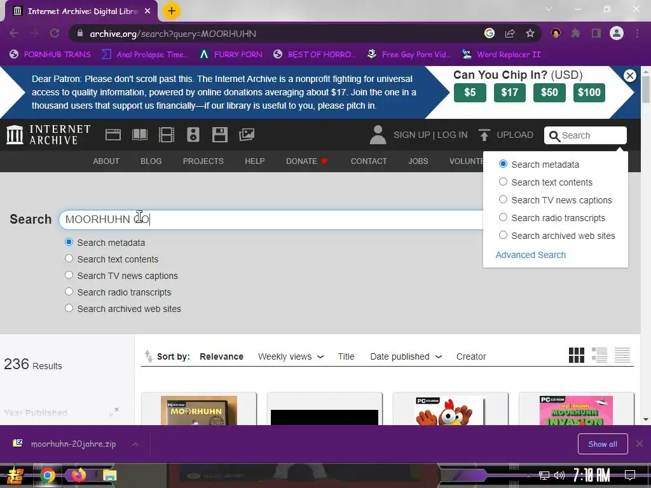Open the HELP nav item
This screenshot has width=651, height=488.
254,161
